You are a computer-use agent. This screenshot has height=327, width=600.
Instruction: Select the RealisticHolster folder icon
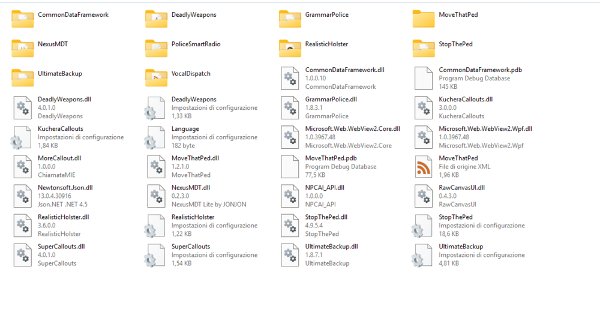[x=290, y=48]
